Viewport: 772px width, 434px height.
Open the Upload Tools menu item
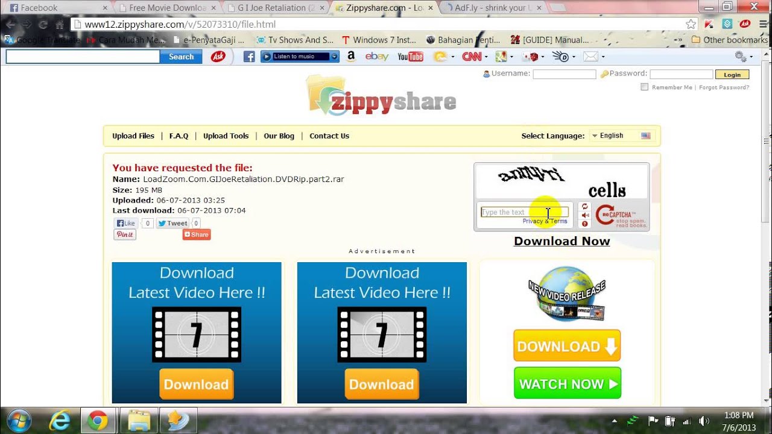click(226, 136)
